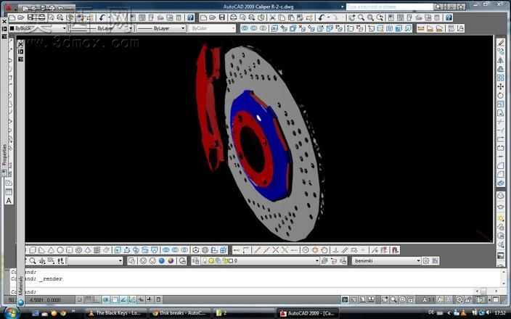
Task: Click the Pan Realtime icon
Action: 351,17
